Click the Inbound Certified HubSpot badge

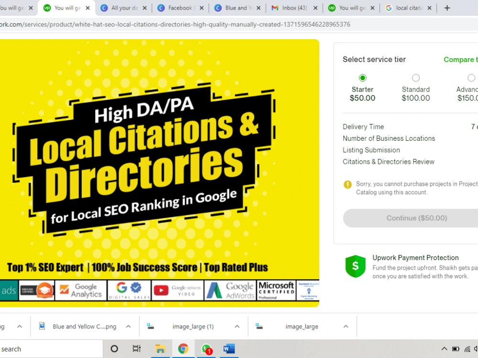click(x=37, y=290)
